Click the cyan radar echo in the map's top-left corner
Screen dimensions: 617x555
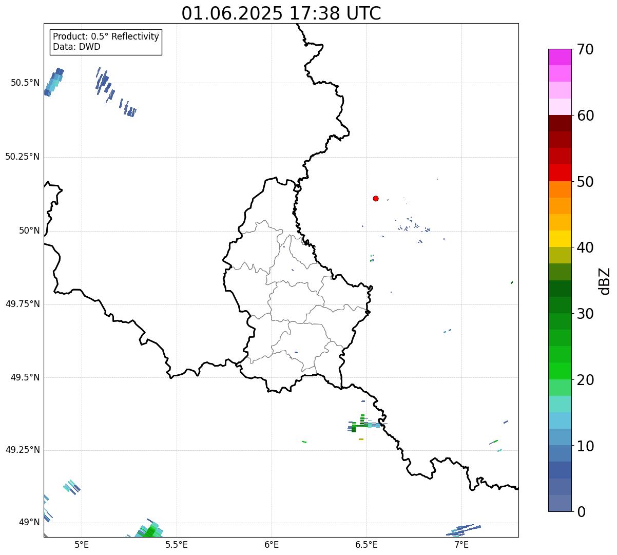(54, 82)
